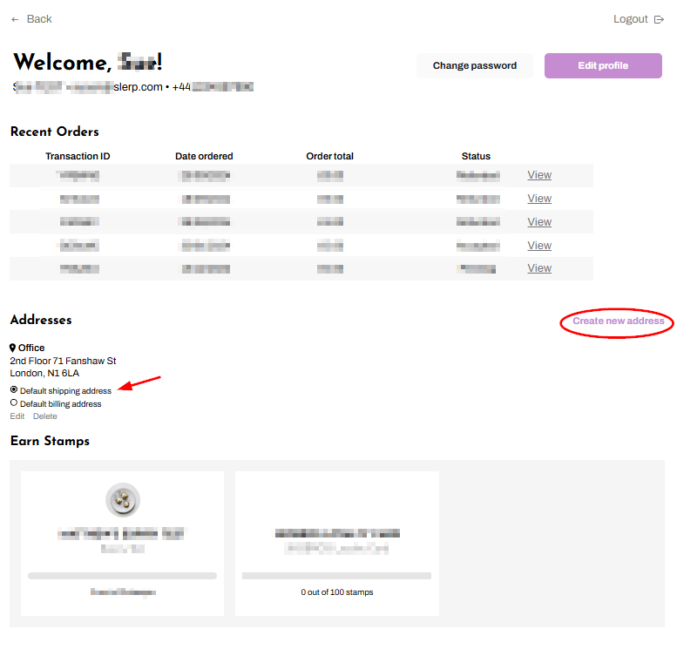Click the back arrow icon

15,19
